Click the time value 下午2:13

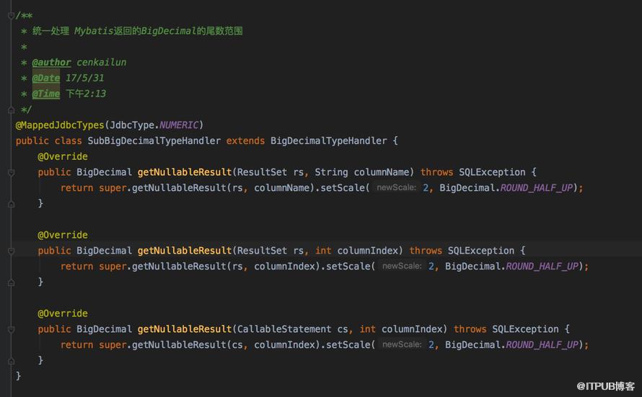[x=86, y=94]
